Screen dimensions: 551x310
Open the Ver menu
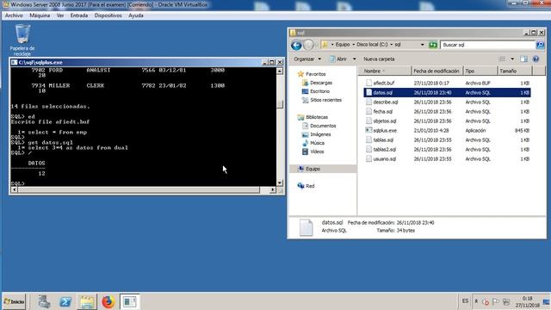click(60, 15)
